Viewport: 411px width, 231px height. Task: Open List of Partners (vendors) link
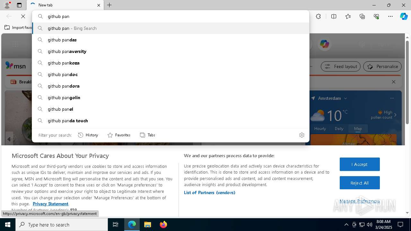pos(210,193)
